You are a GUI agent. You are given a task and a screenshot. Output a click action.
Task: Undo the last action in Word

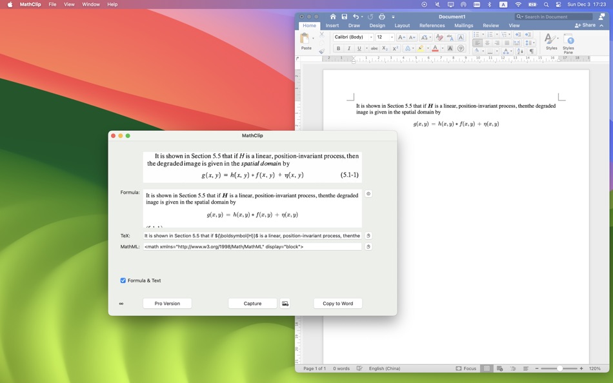point(356,17)
